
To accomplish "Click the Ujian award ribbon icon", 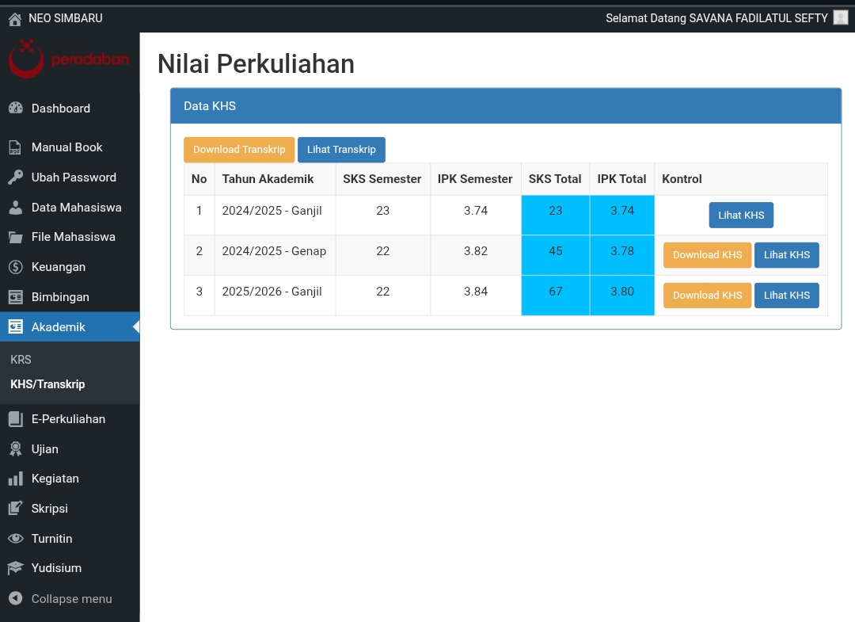I will coord(16,449).
